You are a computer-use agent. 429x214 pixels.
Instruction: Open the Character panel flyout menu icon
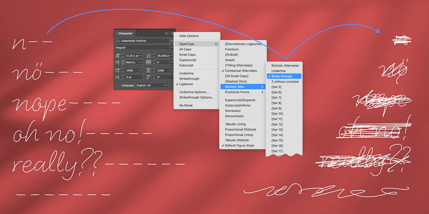172,33
